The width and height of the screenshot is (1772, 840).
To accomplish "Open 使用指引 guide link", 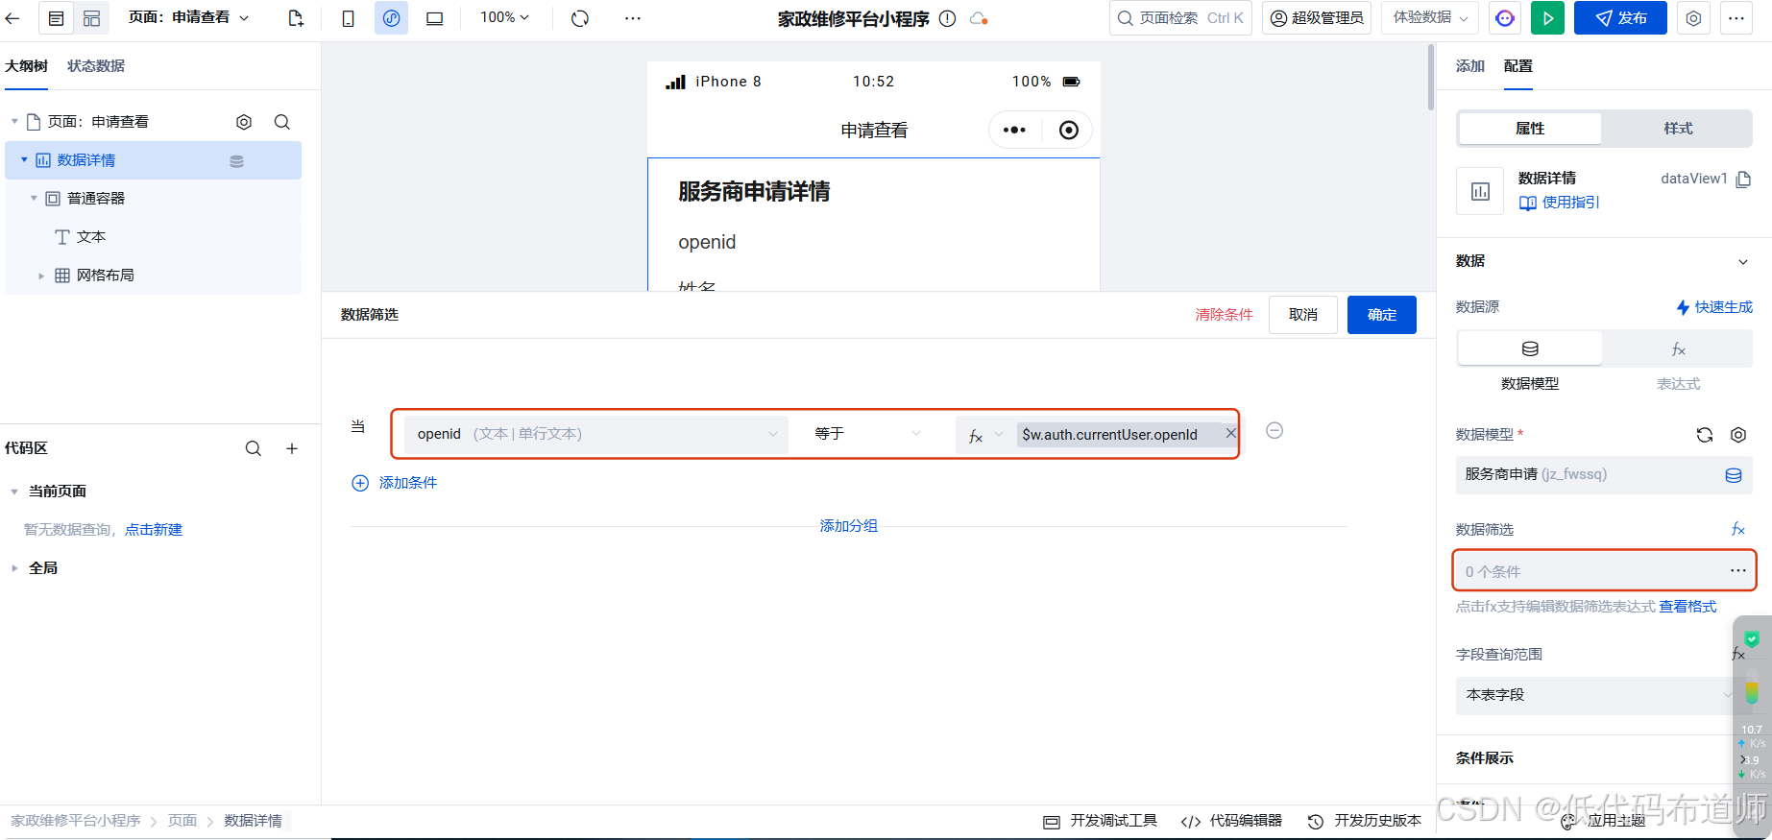I will coord(1559,203).
